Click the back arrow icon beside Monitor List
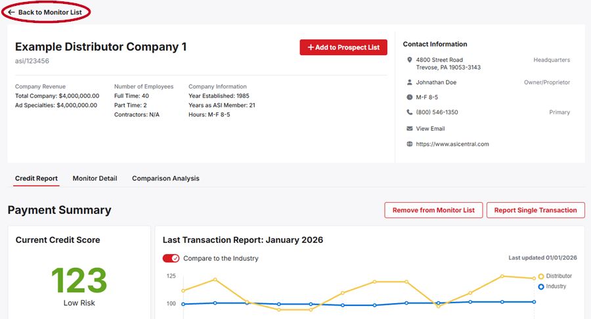591x319 pixels. pyautogui.click(x=11, y=12)
